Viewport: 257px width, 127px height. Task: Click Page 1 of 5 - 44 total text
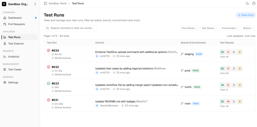coord(56,36)
